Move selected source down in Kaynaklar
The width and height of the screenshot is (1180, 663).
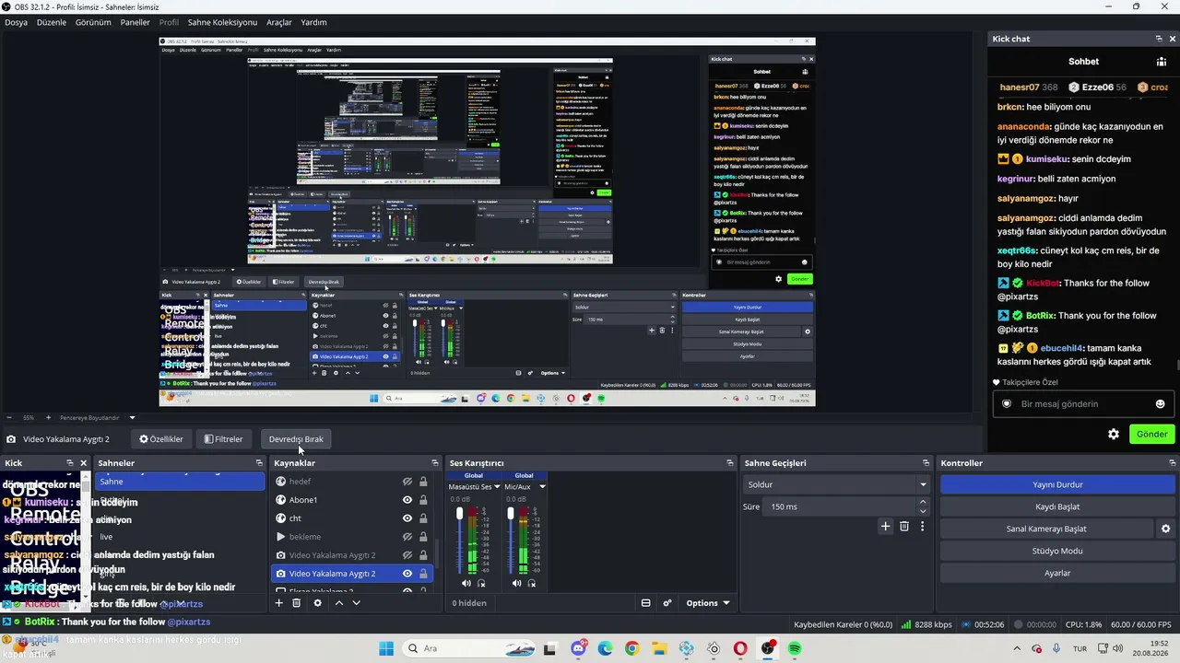click(356, 603)
